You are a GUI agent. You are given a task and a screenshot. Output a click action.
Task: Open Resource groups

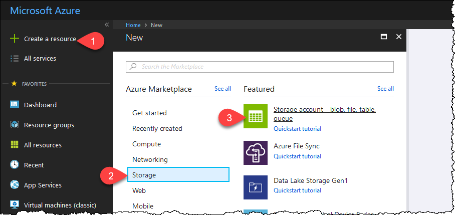click(x=49, y=125)
